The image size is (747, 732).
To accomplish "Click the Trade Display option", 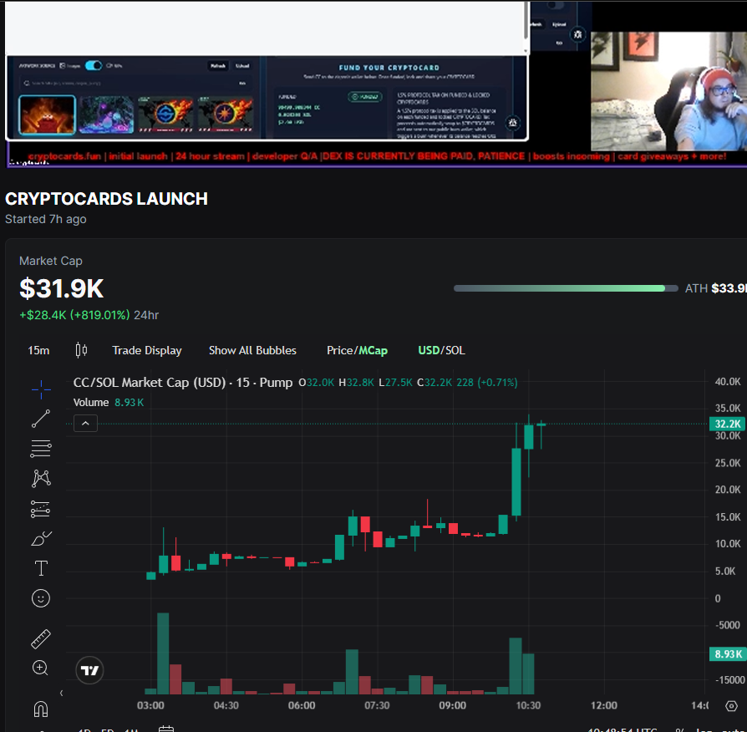I will 147,350.
